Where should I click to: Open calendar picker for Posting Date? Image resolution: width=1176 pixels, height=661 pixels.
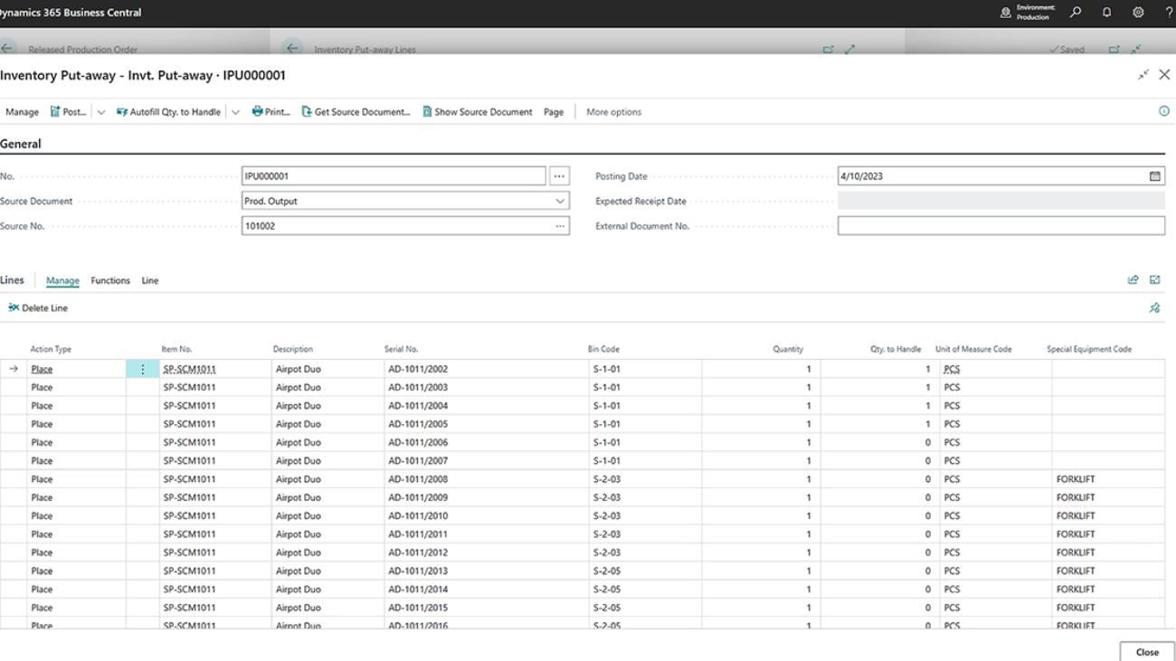1154,176
